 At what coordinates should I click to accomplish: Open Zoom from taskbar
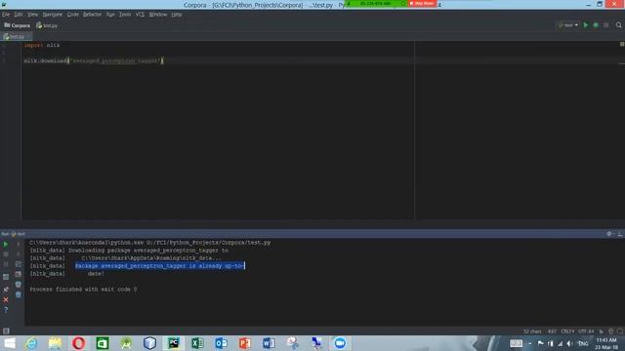tap(340, 343)
